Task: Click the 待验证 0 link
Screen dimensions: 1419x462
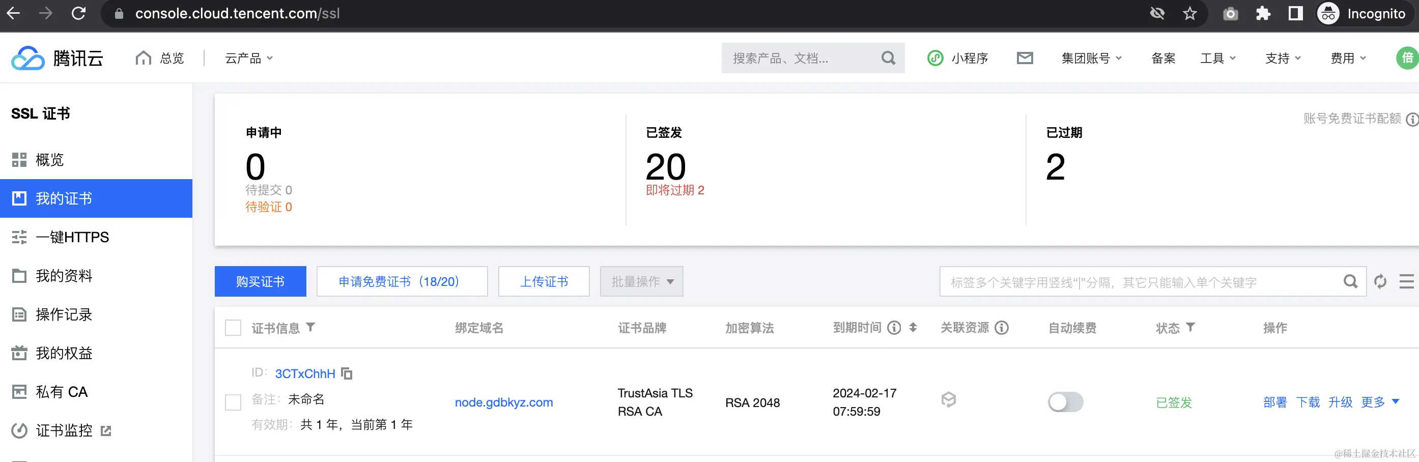Action: coord(269,207)
